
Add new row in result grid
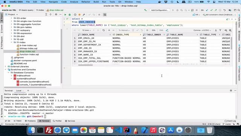click(109, 30)
